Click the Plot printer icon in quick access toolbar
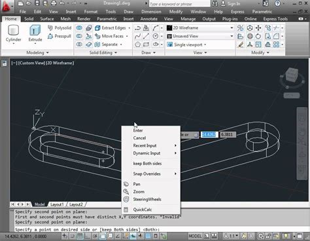The width and height of the screenshot is (310, 241). click(54, 3)
